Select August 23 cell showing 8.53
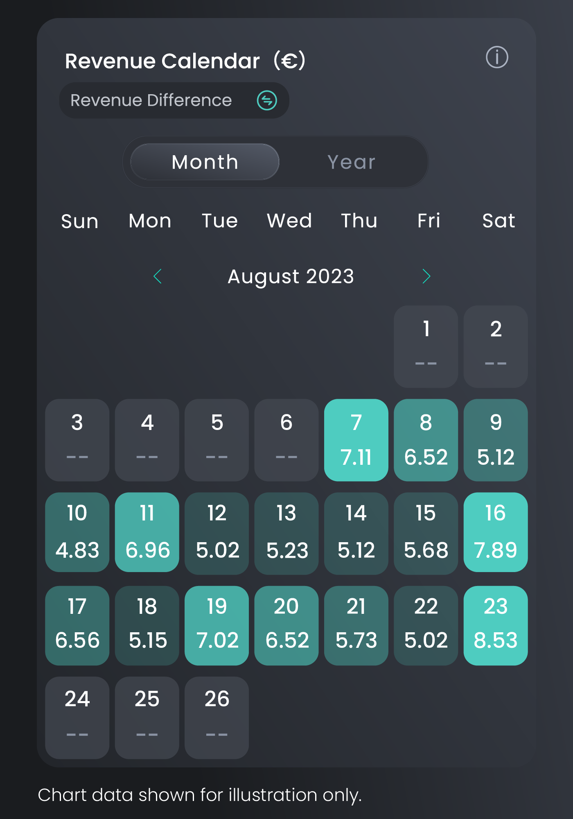The height and width of the screenshot is (819, 573). click(x=496, y=625)
